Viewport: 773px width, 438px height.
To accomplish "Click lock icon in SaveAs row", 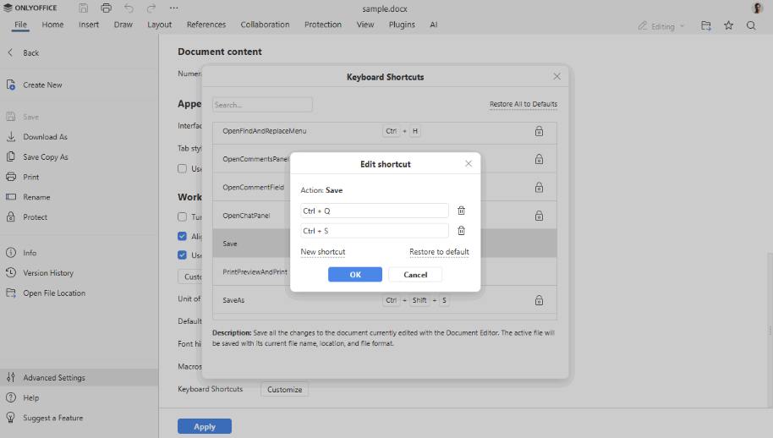I will coord(539,300).
